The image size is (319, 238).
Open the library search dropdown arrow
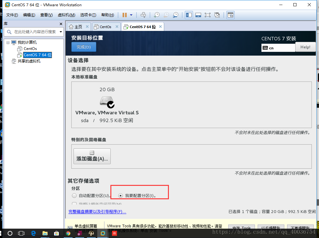click(61, 32)
